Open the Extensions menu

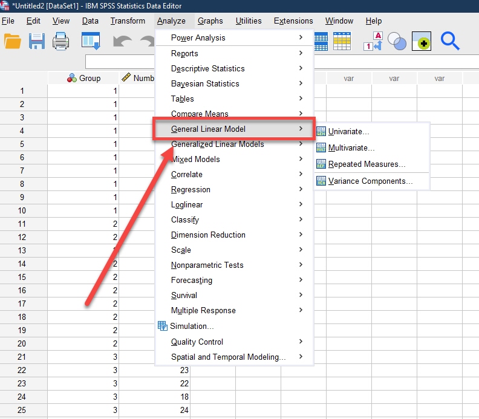293,21
